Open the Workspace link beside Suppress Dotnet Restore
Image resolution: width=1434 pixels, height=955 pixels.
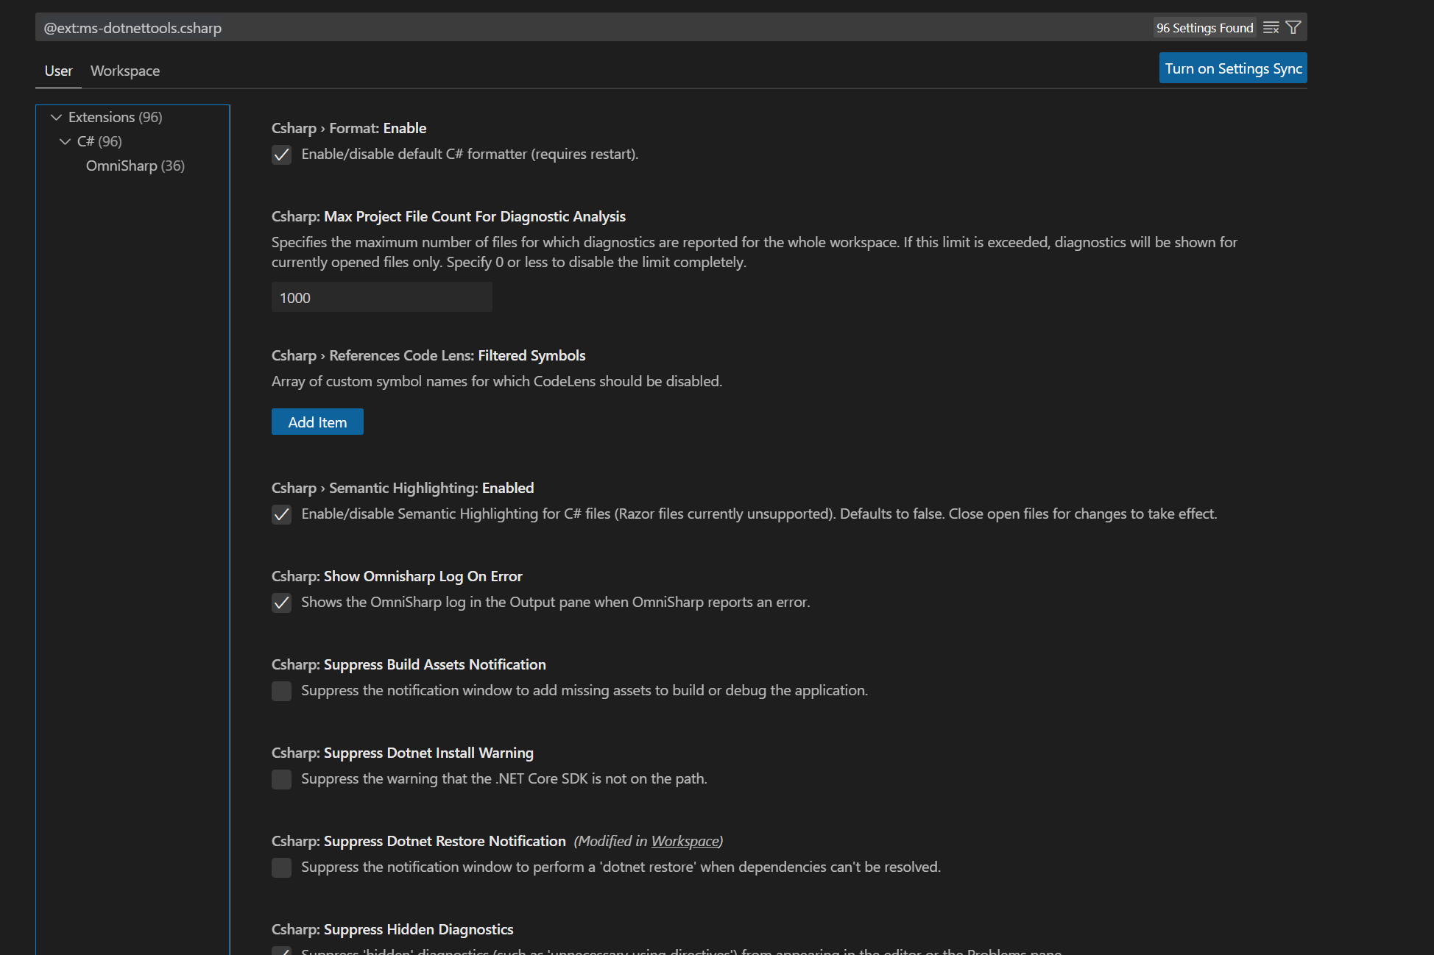[x=684, y=841]
